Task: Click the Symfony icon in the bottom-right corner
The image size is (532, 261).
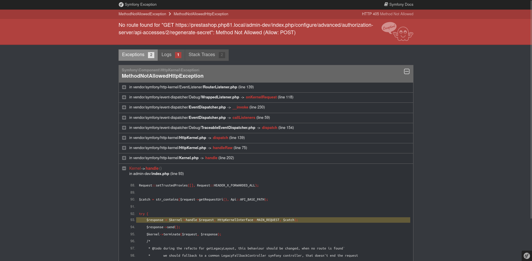Action: tap(526, 256)
